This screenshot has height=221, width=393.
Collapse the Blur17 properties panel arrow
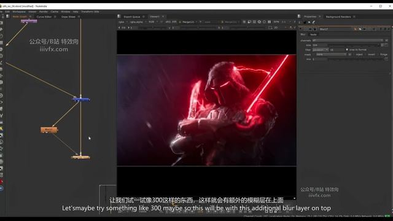coord(300,29)
